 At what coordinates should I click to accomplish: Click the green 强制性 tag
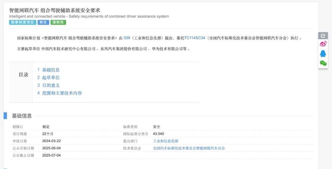(x=58, y=22)
